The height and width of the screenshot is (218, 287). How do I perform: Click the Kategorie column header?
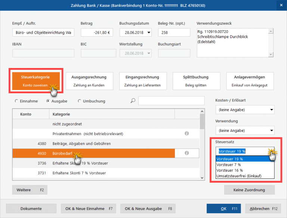pyautogui.click(x=112, y=114)
